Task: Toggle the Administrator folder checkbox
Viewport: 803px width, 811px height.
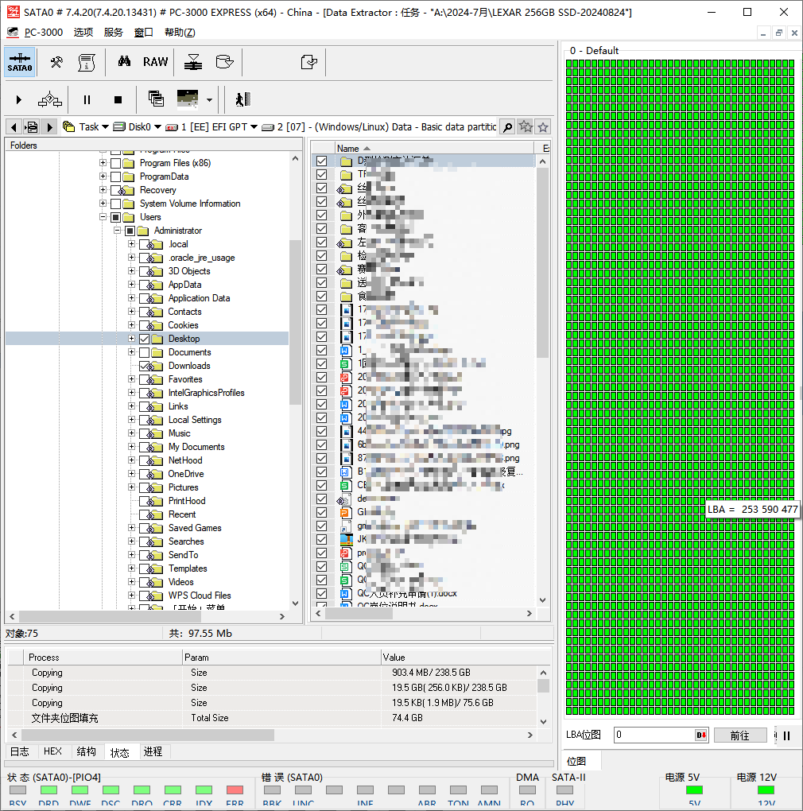Action: [130, 231]
